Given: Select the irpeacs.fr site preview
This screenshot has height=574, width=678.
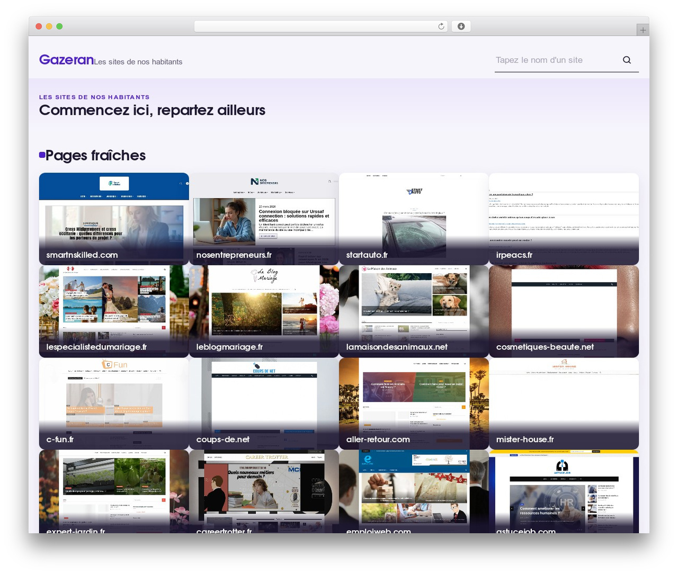Looking at the screenshot, I should coord(564,219).
